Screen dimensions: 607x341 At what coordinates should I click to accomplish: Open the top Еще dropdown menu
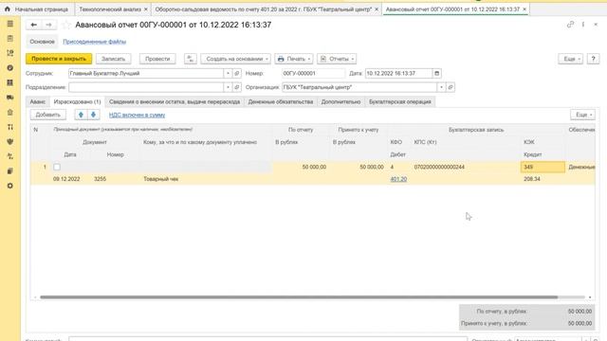[x=571, y=59]
